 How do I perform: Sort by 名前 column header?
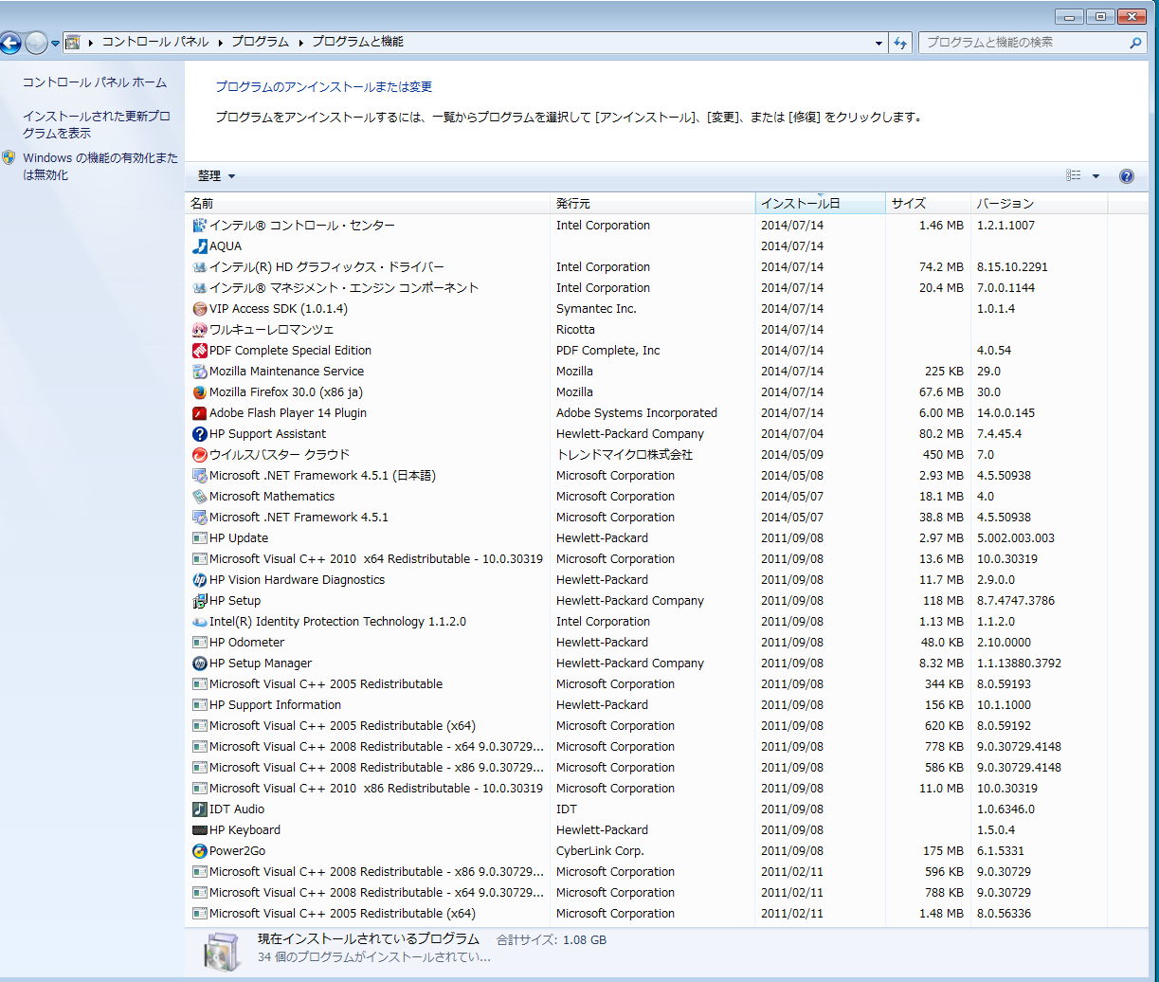tap(368, 204)
